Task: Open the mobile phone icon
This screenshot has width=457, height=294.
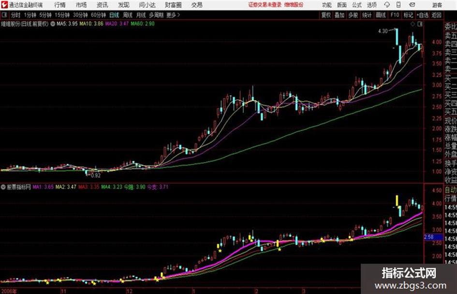Action: 398,5
